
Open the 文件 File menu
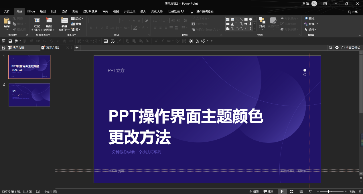7,11
